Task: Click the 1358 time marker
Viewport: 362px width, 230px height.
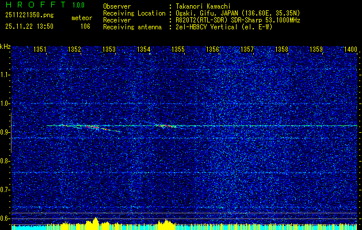Action: [x=282, y=49]
